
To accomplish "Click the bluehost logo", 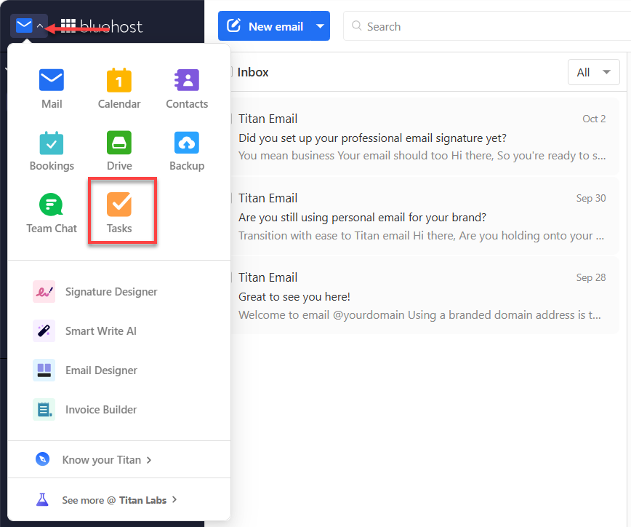I will [102, 26].
